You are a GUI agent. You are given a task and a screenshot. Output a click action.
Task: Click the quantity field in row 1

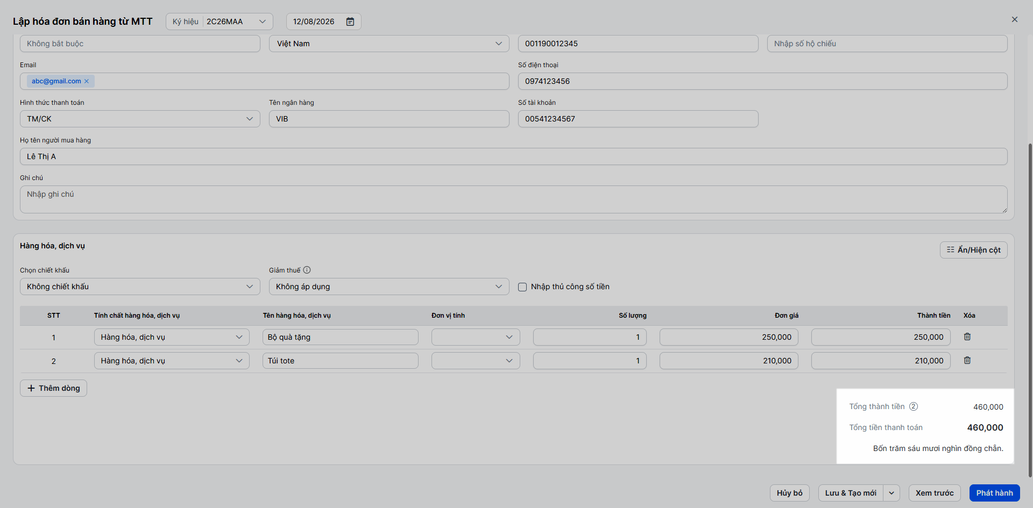[x=590, y=337]
